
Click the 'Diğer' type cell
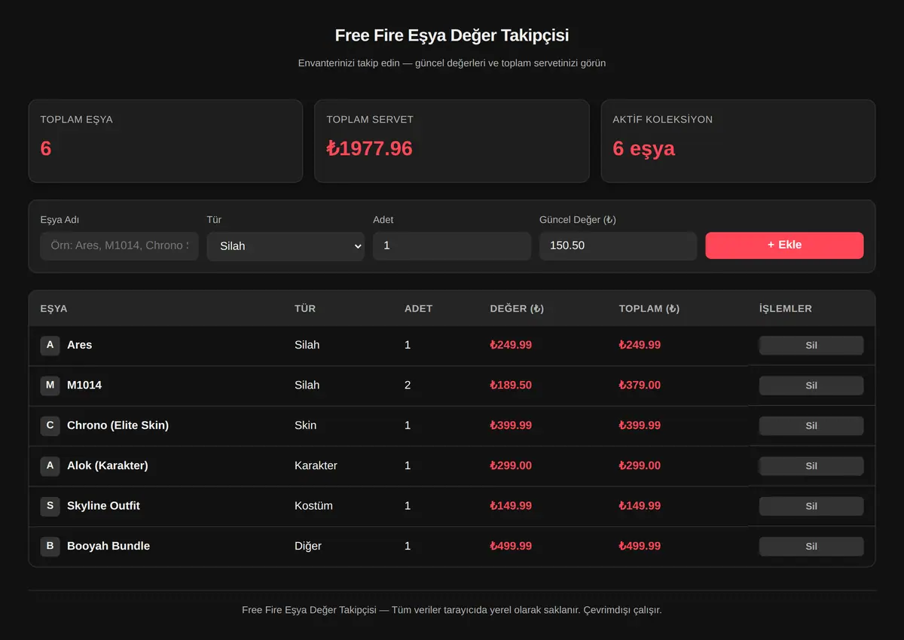pyautogui.click(x=308, y=546)
